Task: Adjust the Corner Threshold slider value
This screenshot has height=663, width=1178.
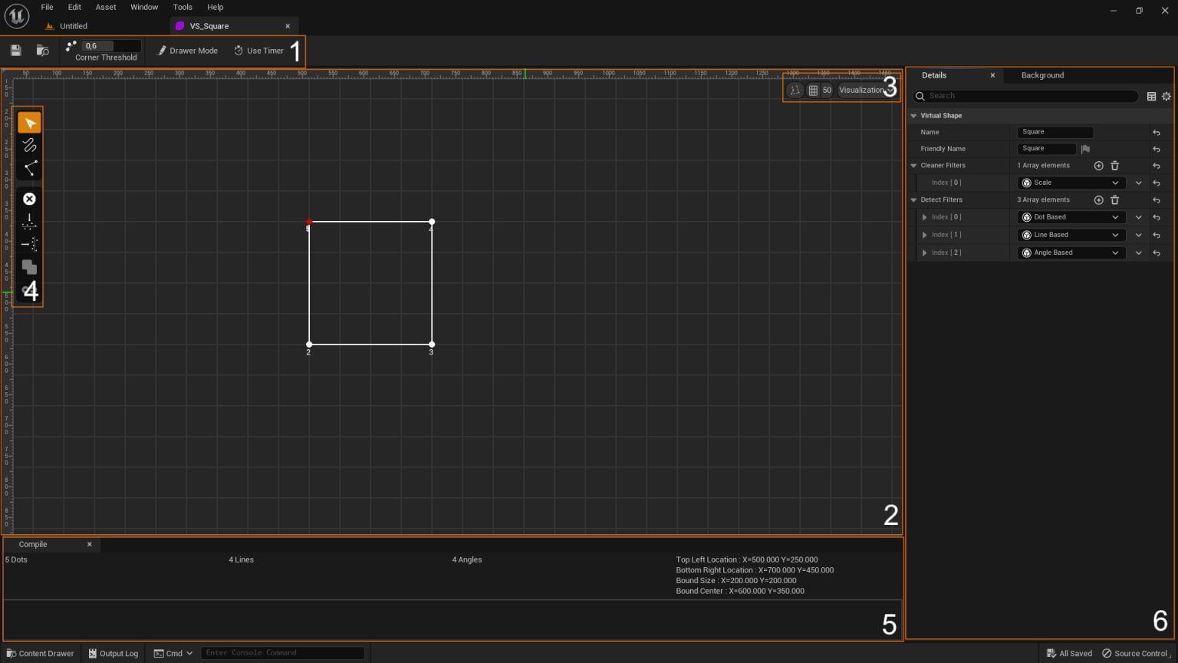Action: pyautogui.click(x=112, y=46)
